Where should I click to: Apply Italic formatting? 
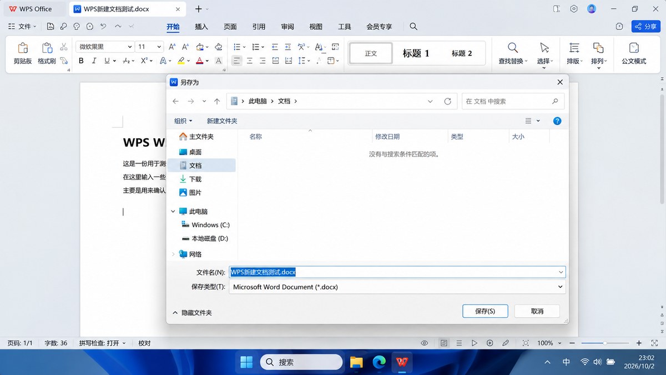pyautogui.click(x=94, y=61)
